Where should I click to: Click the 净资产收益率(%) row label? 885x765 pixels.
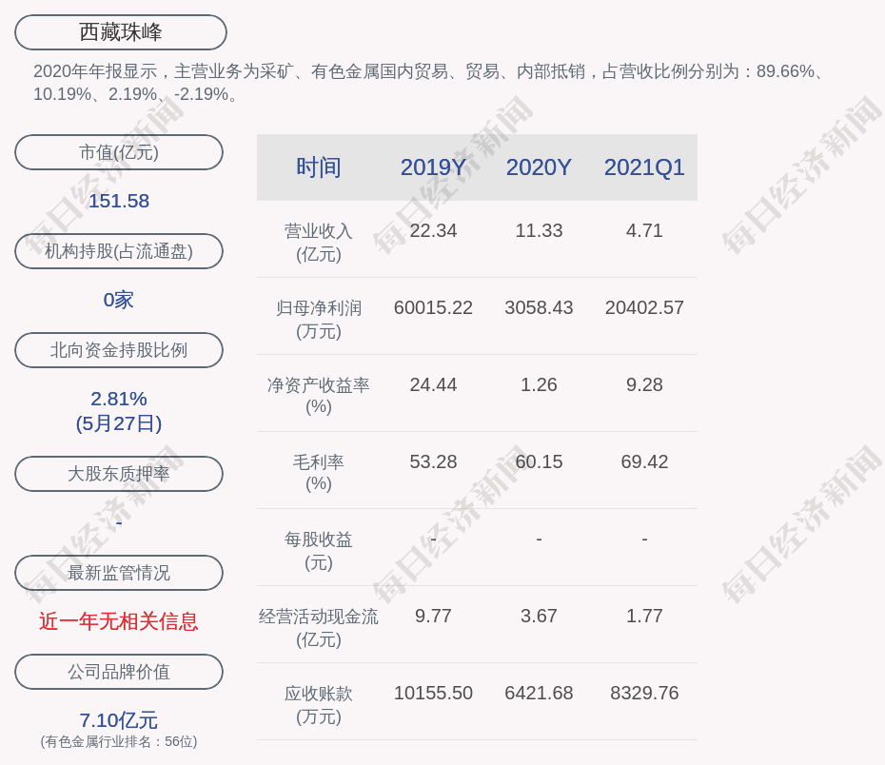pos(319,396)
